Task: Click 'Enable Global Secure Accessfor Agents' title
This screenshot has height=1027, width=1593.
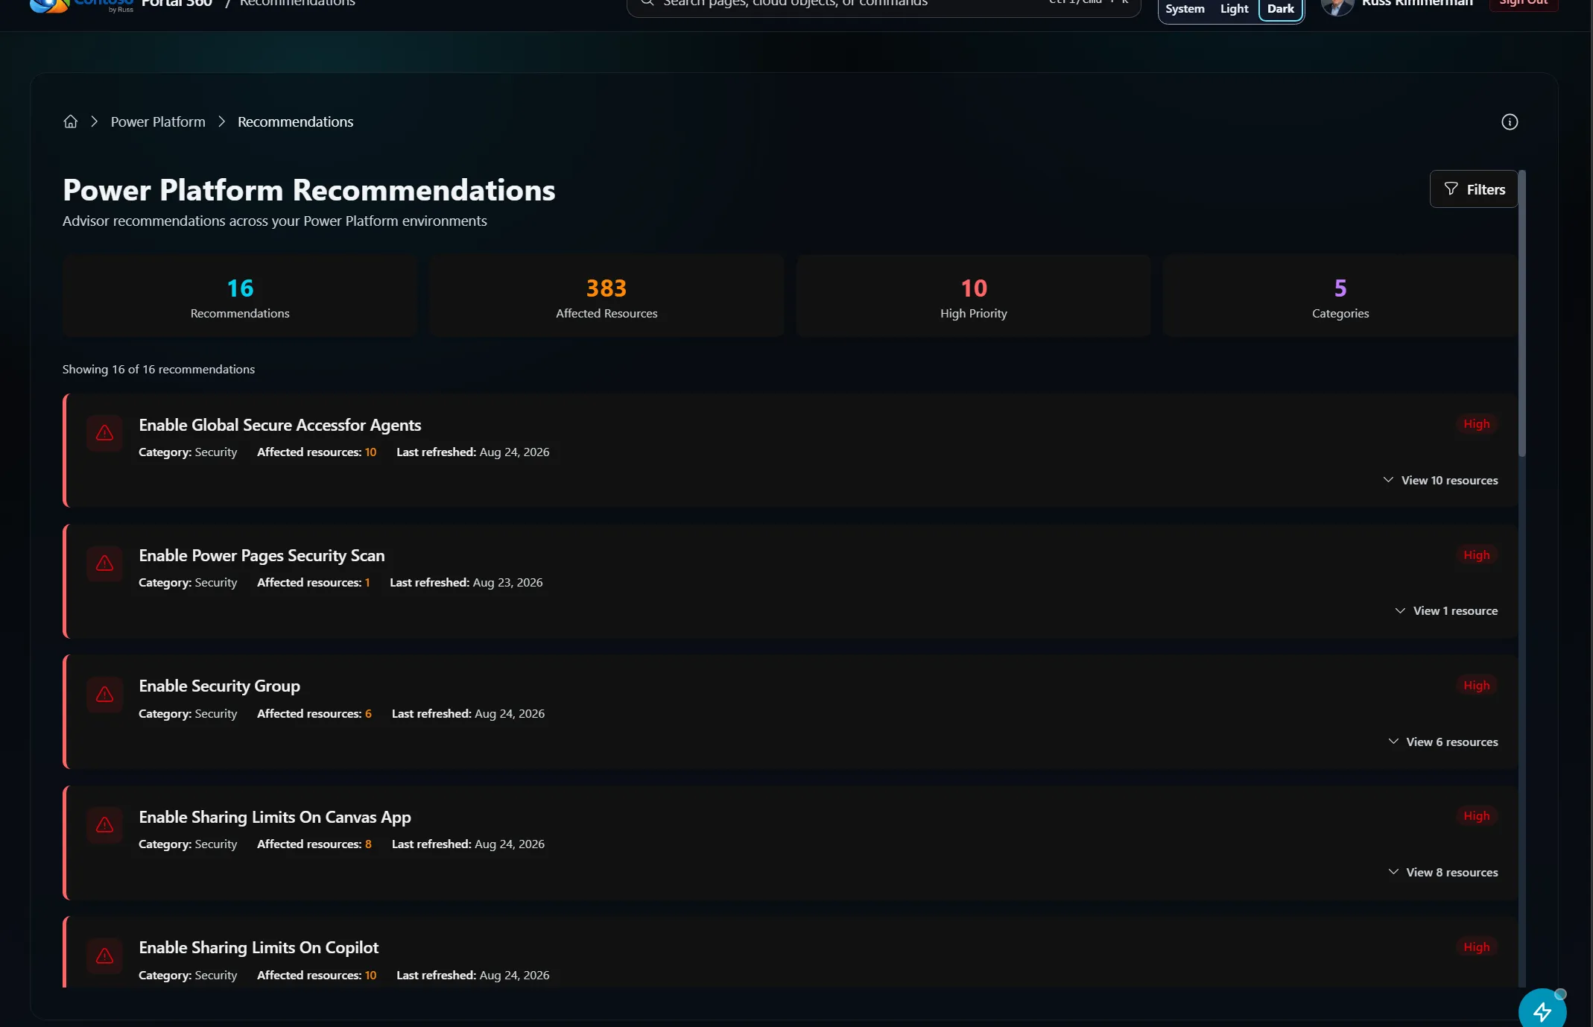Action: coord(280,426)
